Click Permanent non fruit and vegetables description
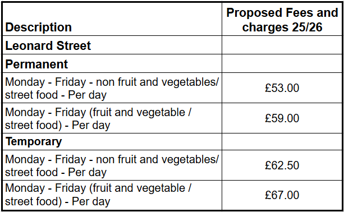344x212 pixels. (x=112, y=87)
